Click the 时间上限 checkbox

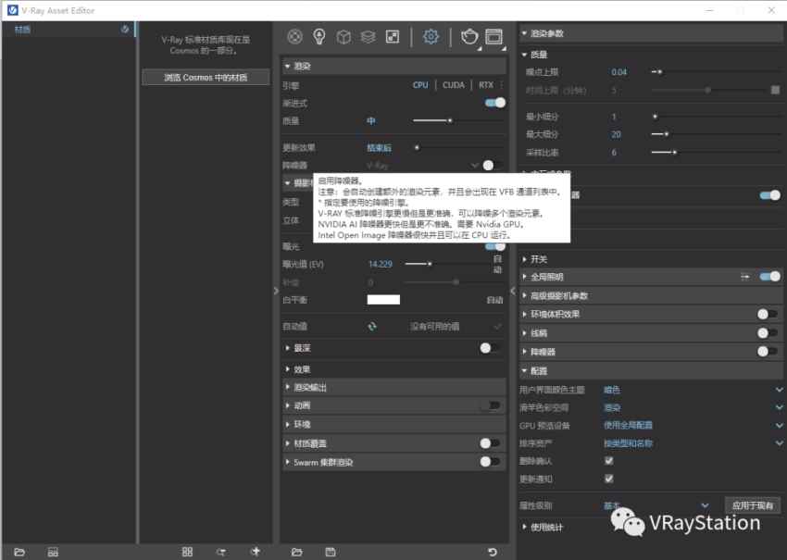coord(776,90)
